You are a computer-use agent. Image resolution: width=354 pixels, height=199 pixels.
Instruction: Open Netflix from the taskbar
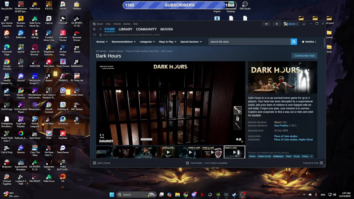[202, 195]
